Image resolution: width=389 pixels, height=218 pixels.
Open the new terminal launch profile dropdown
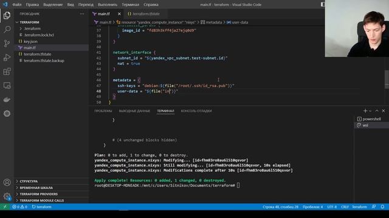pos(370,111)
